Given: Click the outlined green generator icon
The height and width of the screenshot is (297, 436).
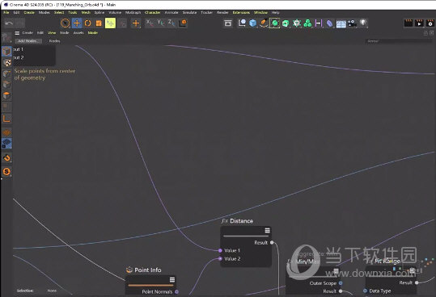Looking at the screenshot, I should [275, 23].
